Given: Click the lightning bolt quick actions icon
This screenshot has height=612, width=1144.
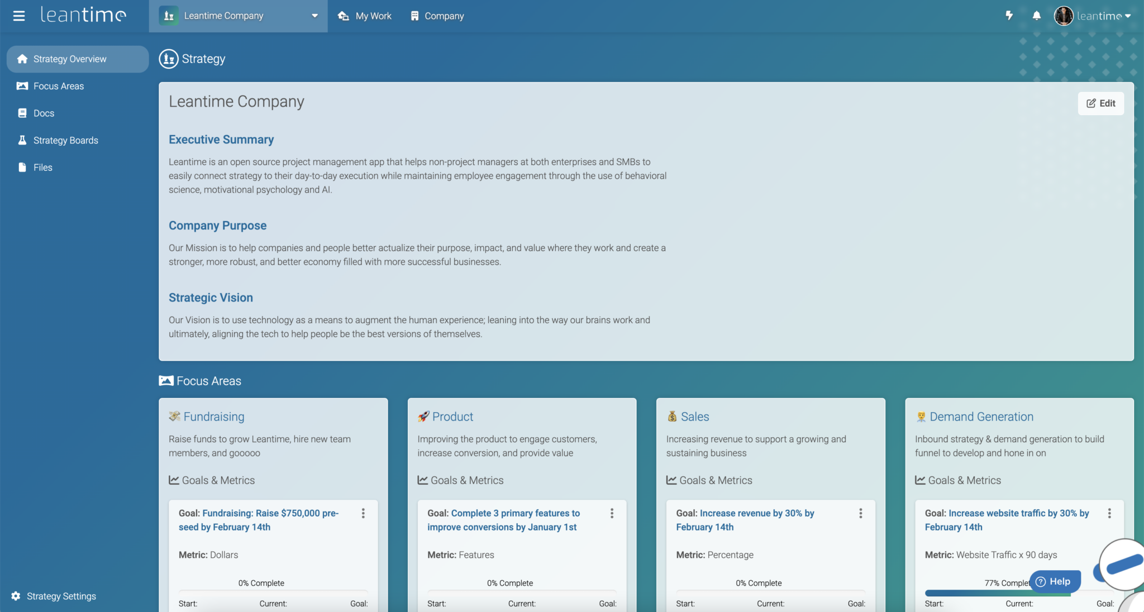Looking at the screenshot, I should tap(1009, 16).
